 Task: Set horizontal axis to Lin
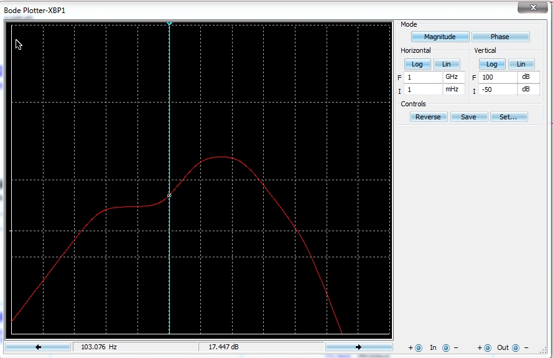point(447,64)
